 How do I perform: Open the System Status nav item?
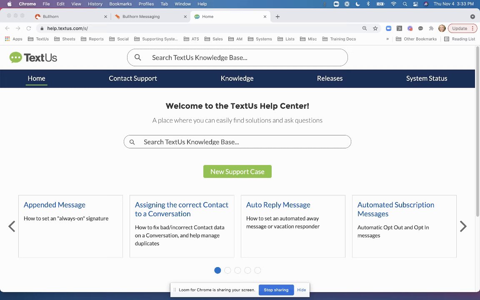[x=427, y=78]
